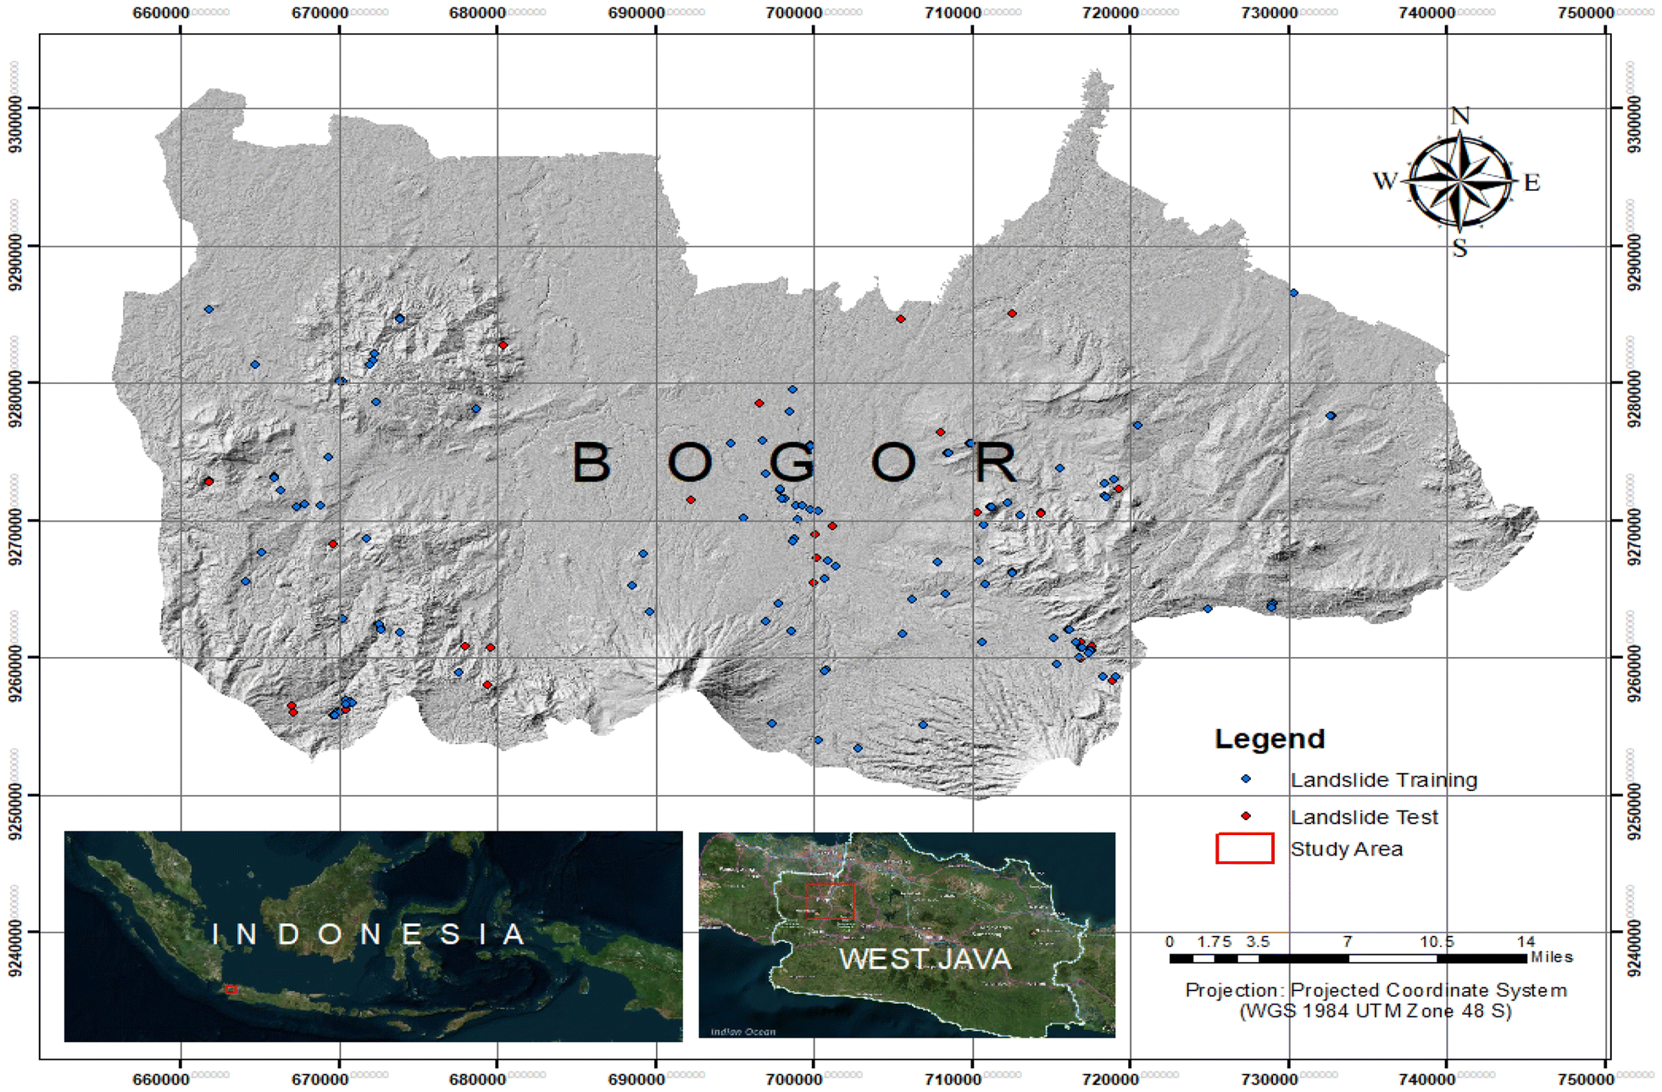
Task: Click the "680000" easting label on bottom axis
Action: click(x=477, y=1079)
